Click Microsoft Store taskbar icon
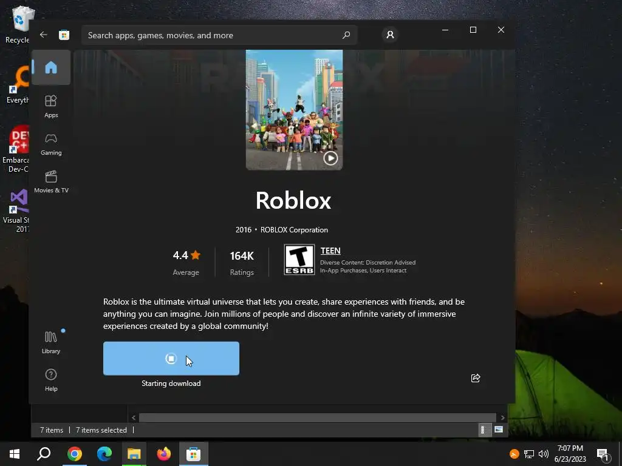The height and width of the screenshot is (466, 622). pos(194,454)
